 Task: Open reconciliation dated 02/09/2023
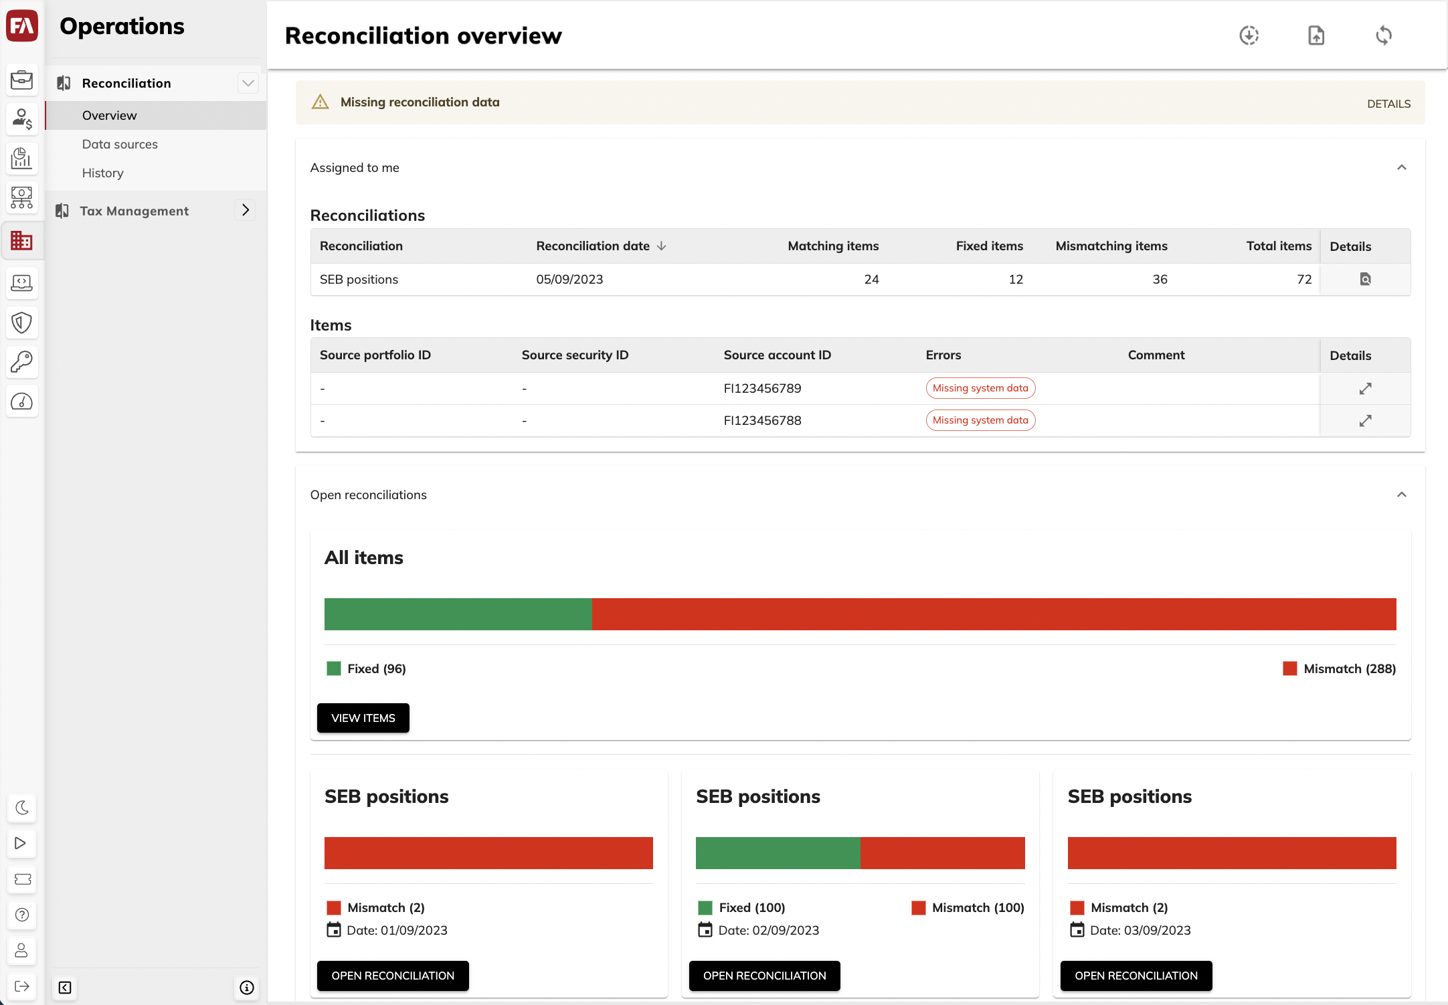pos(765,976)
